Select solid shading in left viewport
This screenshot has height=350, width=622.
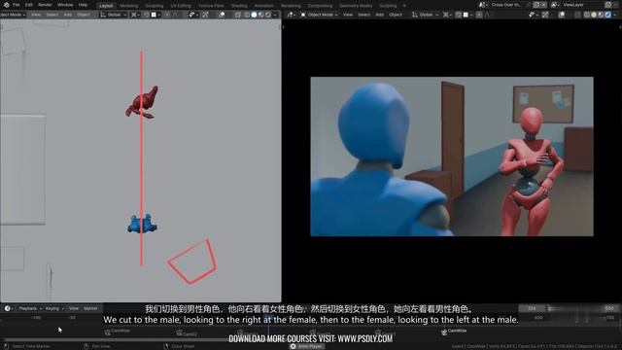tap(255, 15)
